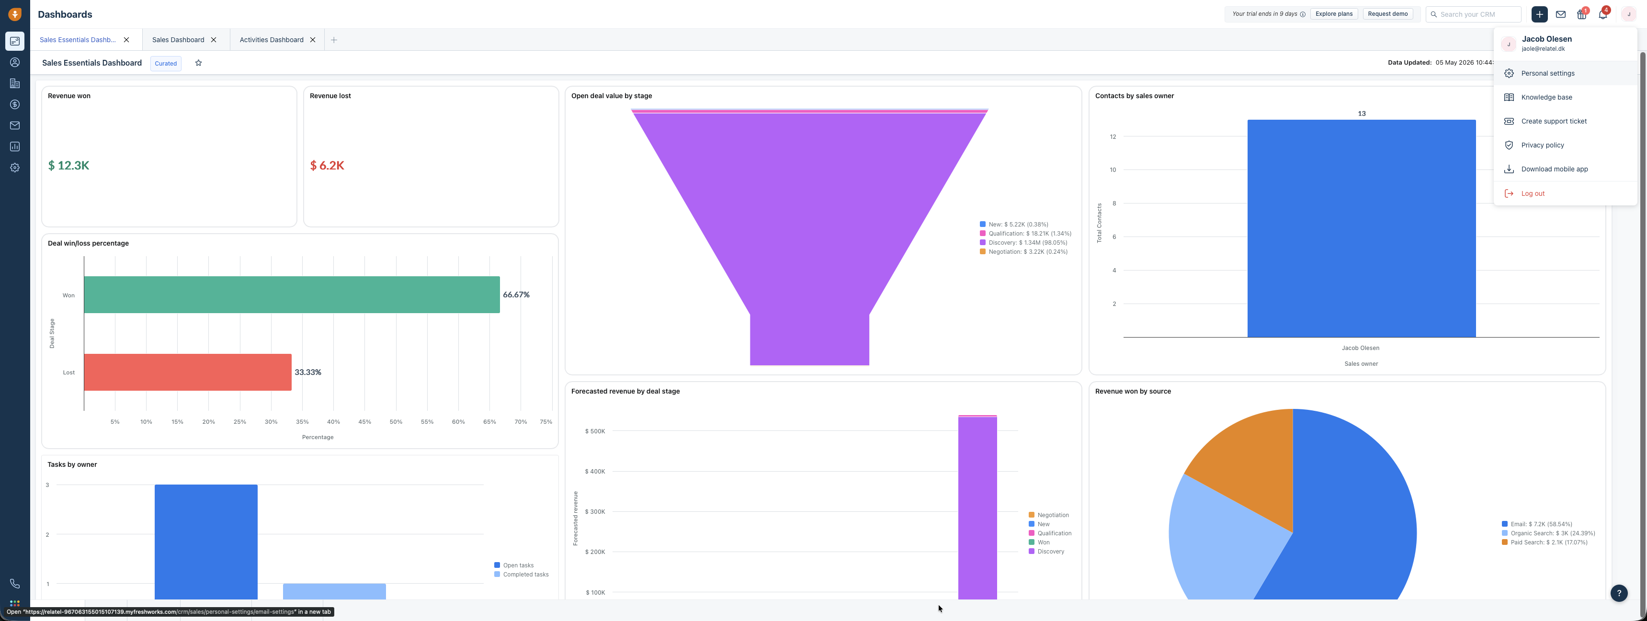Image resolution: width=1647 pixels, height=621 pixels.
Task: Select Privacy policy from the menu
Action: coord(1565,146)
